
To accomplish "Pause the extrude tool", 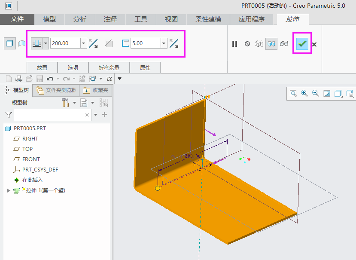I will click(x=234, y=43).
